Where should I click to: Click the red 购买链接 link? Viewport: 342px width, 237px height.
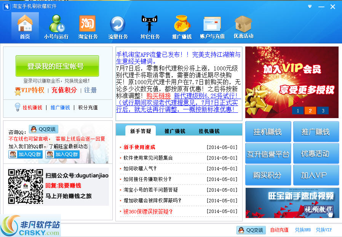tap(158, 96)
